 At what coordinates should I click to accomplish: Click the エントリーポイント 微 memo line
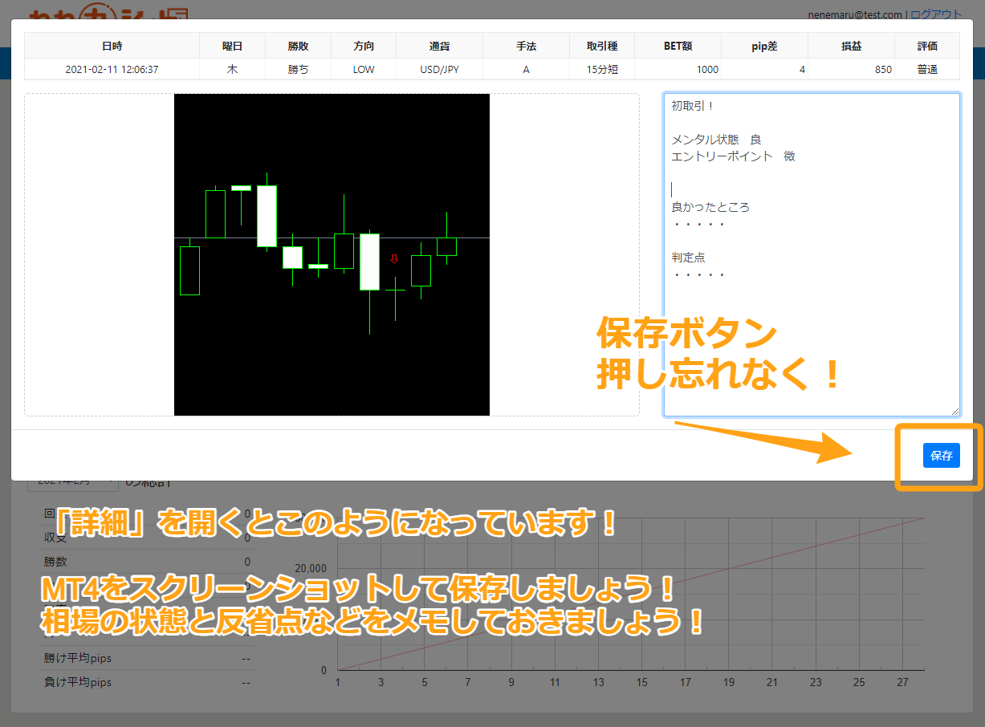click(x=733, y=156)
